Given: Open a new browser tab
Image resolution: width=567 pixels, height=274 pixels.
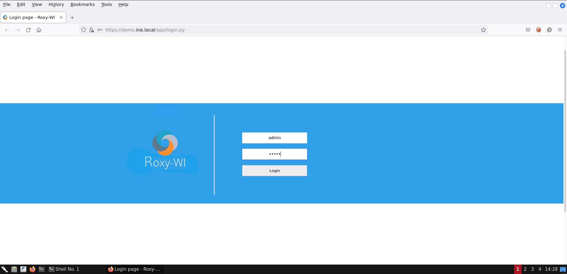Looking at the screenshot, I should pyautogui.click(x=72, y=17).
